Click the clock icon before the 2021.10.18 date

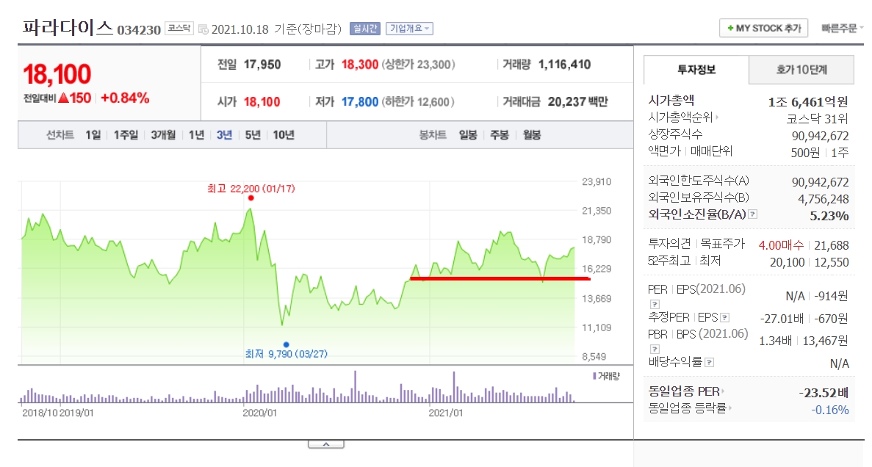[203, 29]
